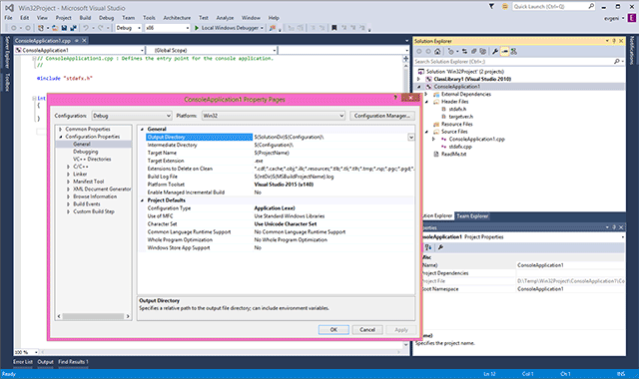Collapse Configuration Properties in the dialog tree

[x=61, y=137]
